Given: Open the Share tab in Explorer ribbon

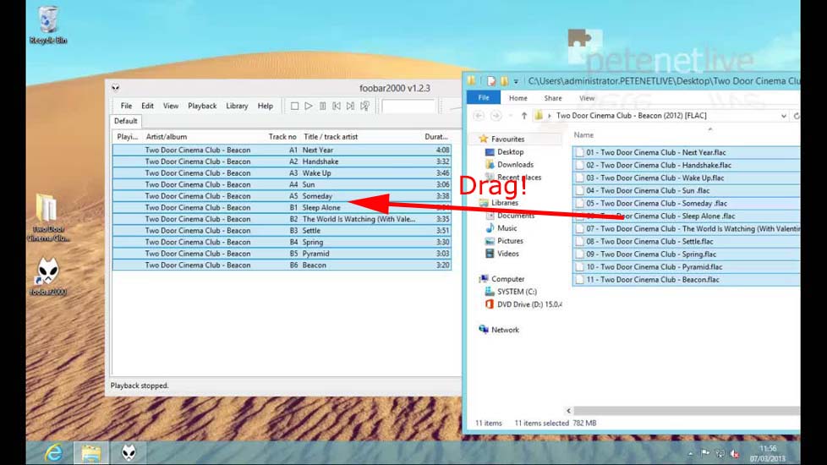Looking at the screenshot, I should click(x=553, y=98).
